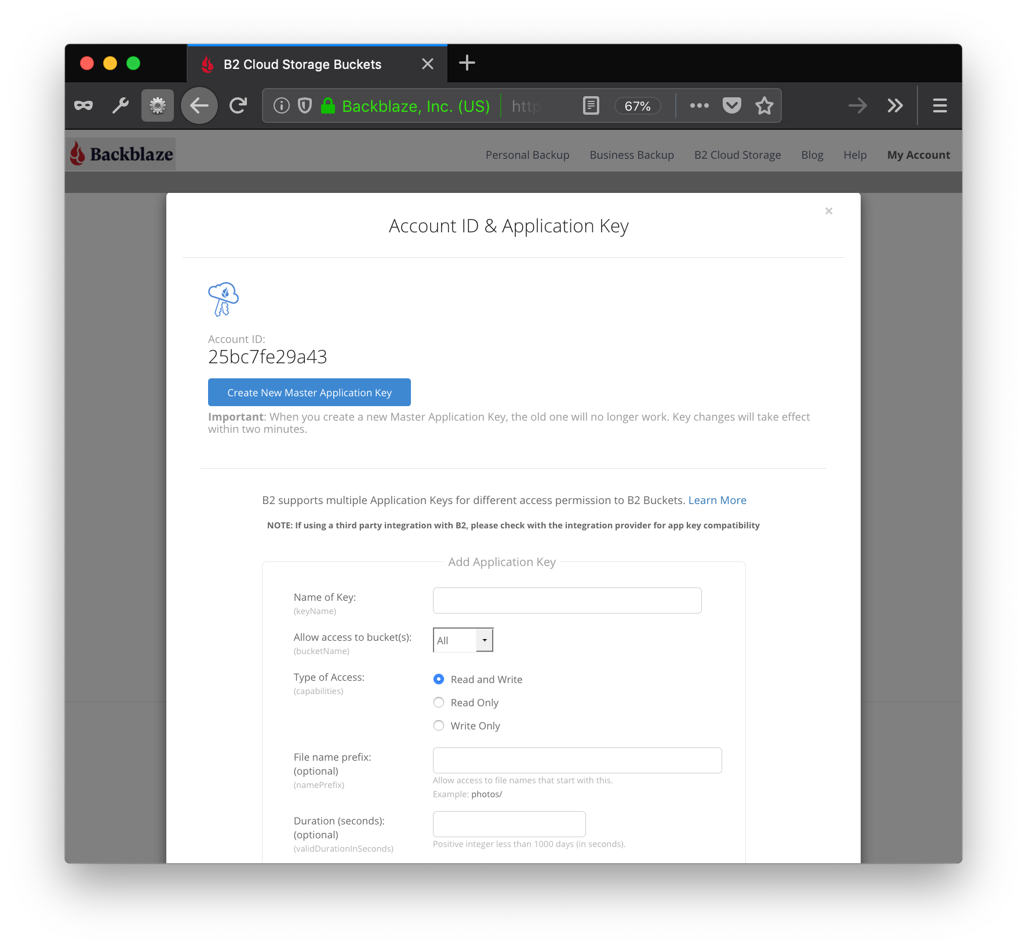1027x949 pixels.
Task: Click the Add Application Key legend
Action: [502, 562]
